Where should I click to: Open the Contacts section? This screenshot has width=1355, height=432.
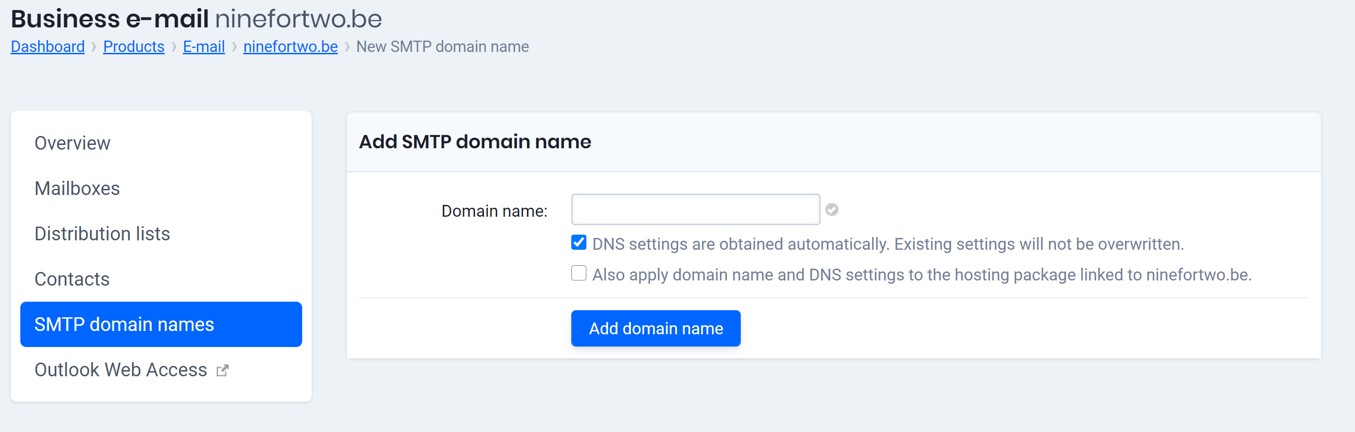coord(72,279)
